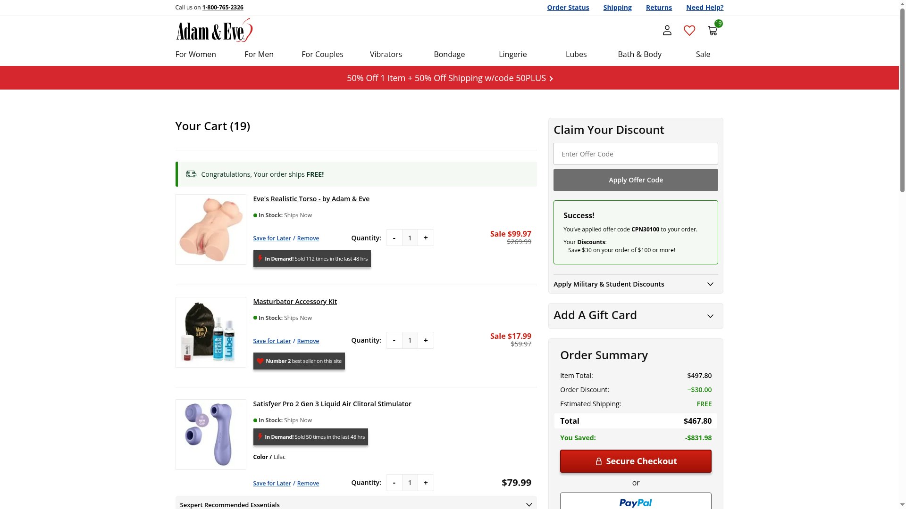Expand Apply Military & Student Discounts

pos(635,284)
